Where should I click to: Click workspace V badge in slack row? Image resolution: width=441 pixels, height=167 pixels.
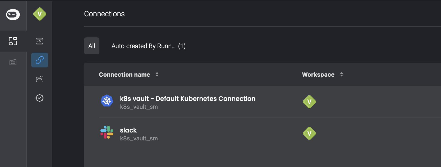pos(309,133)
